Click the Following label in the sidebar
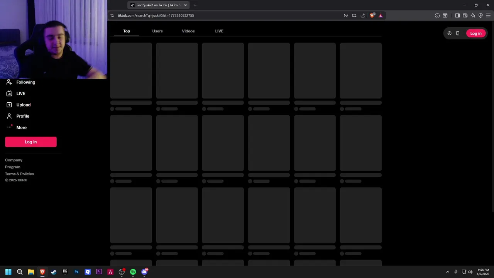This screenshot has width=494, height=278. tap(26, 82)
